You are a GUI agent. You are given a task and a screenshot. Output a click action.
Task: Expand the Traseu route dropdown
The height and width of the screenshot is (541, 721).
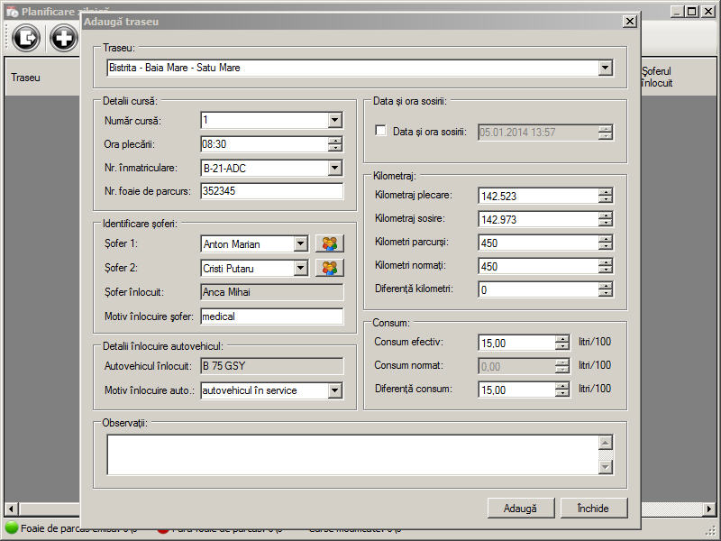(x=605, y=69)
